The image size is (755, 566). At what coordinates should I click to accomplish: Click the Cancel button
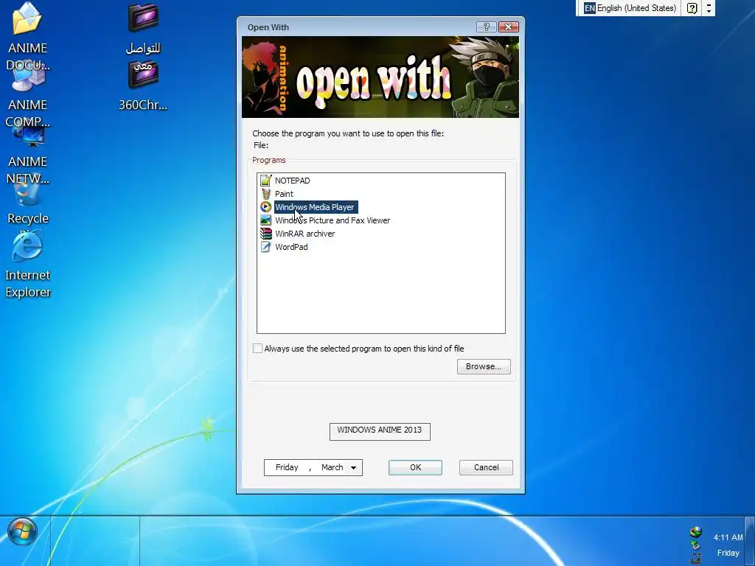[487, 467]
